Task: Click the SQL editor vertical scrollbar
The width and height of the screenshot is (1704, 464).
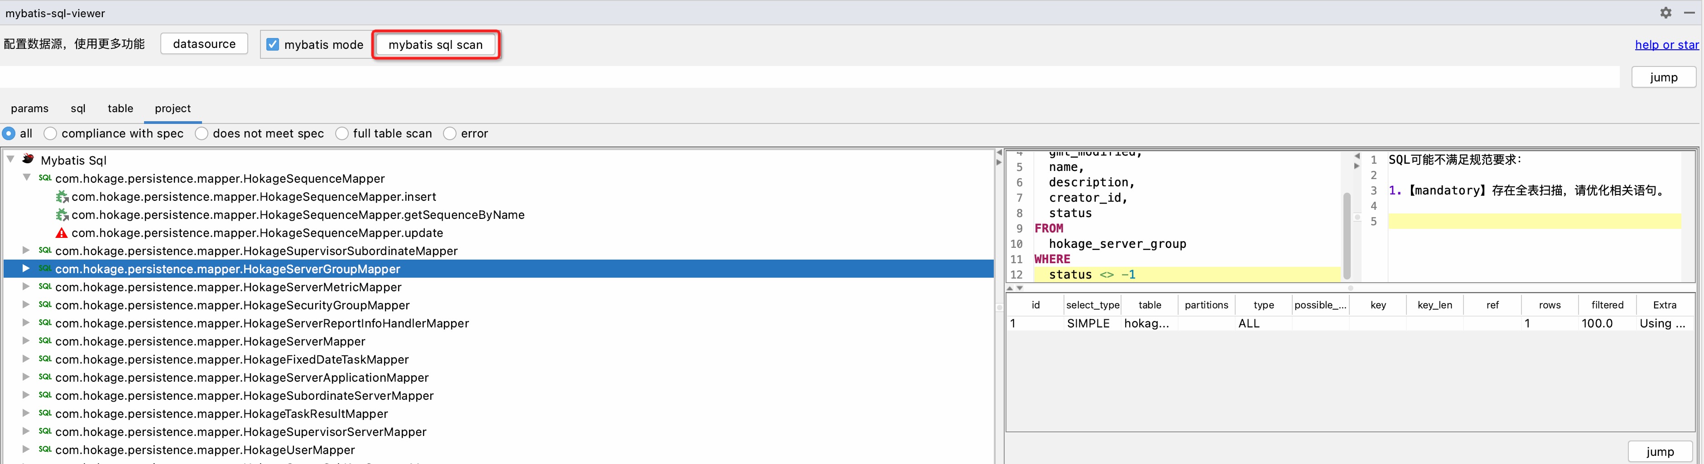Action: click(1347, 236)
